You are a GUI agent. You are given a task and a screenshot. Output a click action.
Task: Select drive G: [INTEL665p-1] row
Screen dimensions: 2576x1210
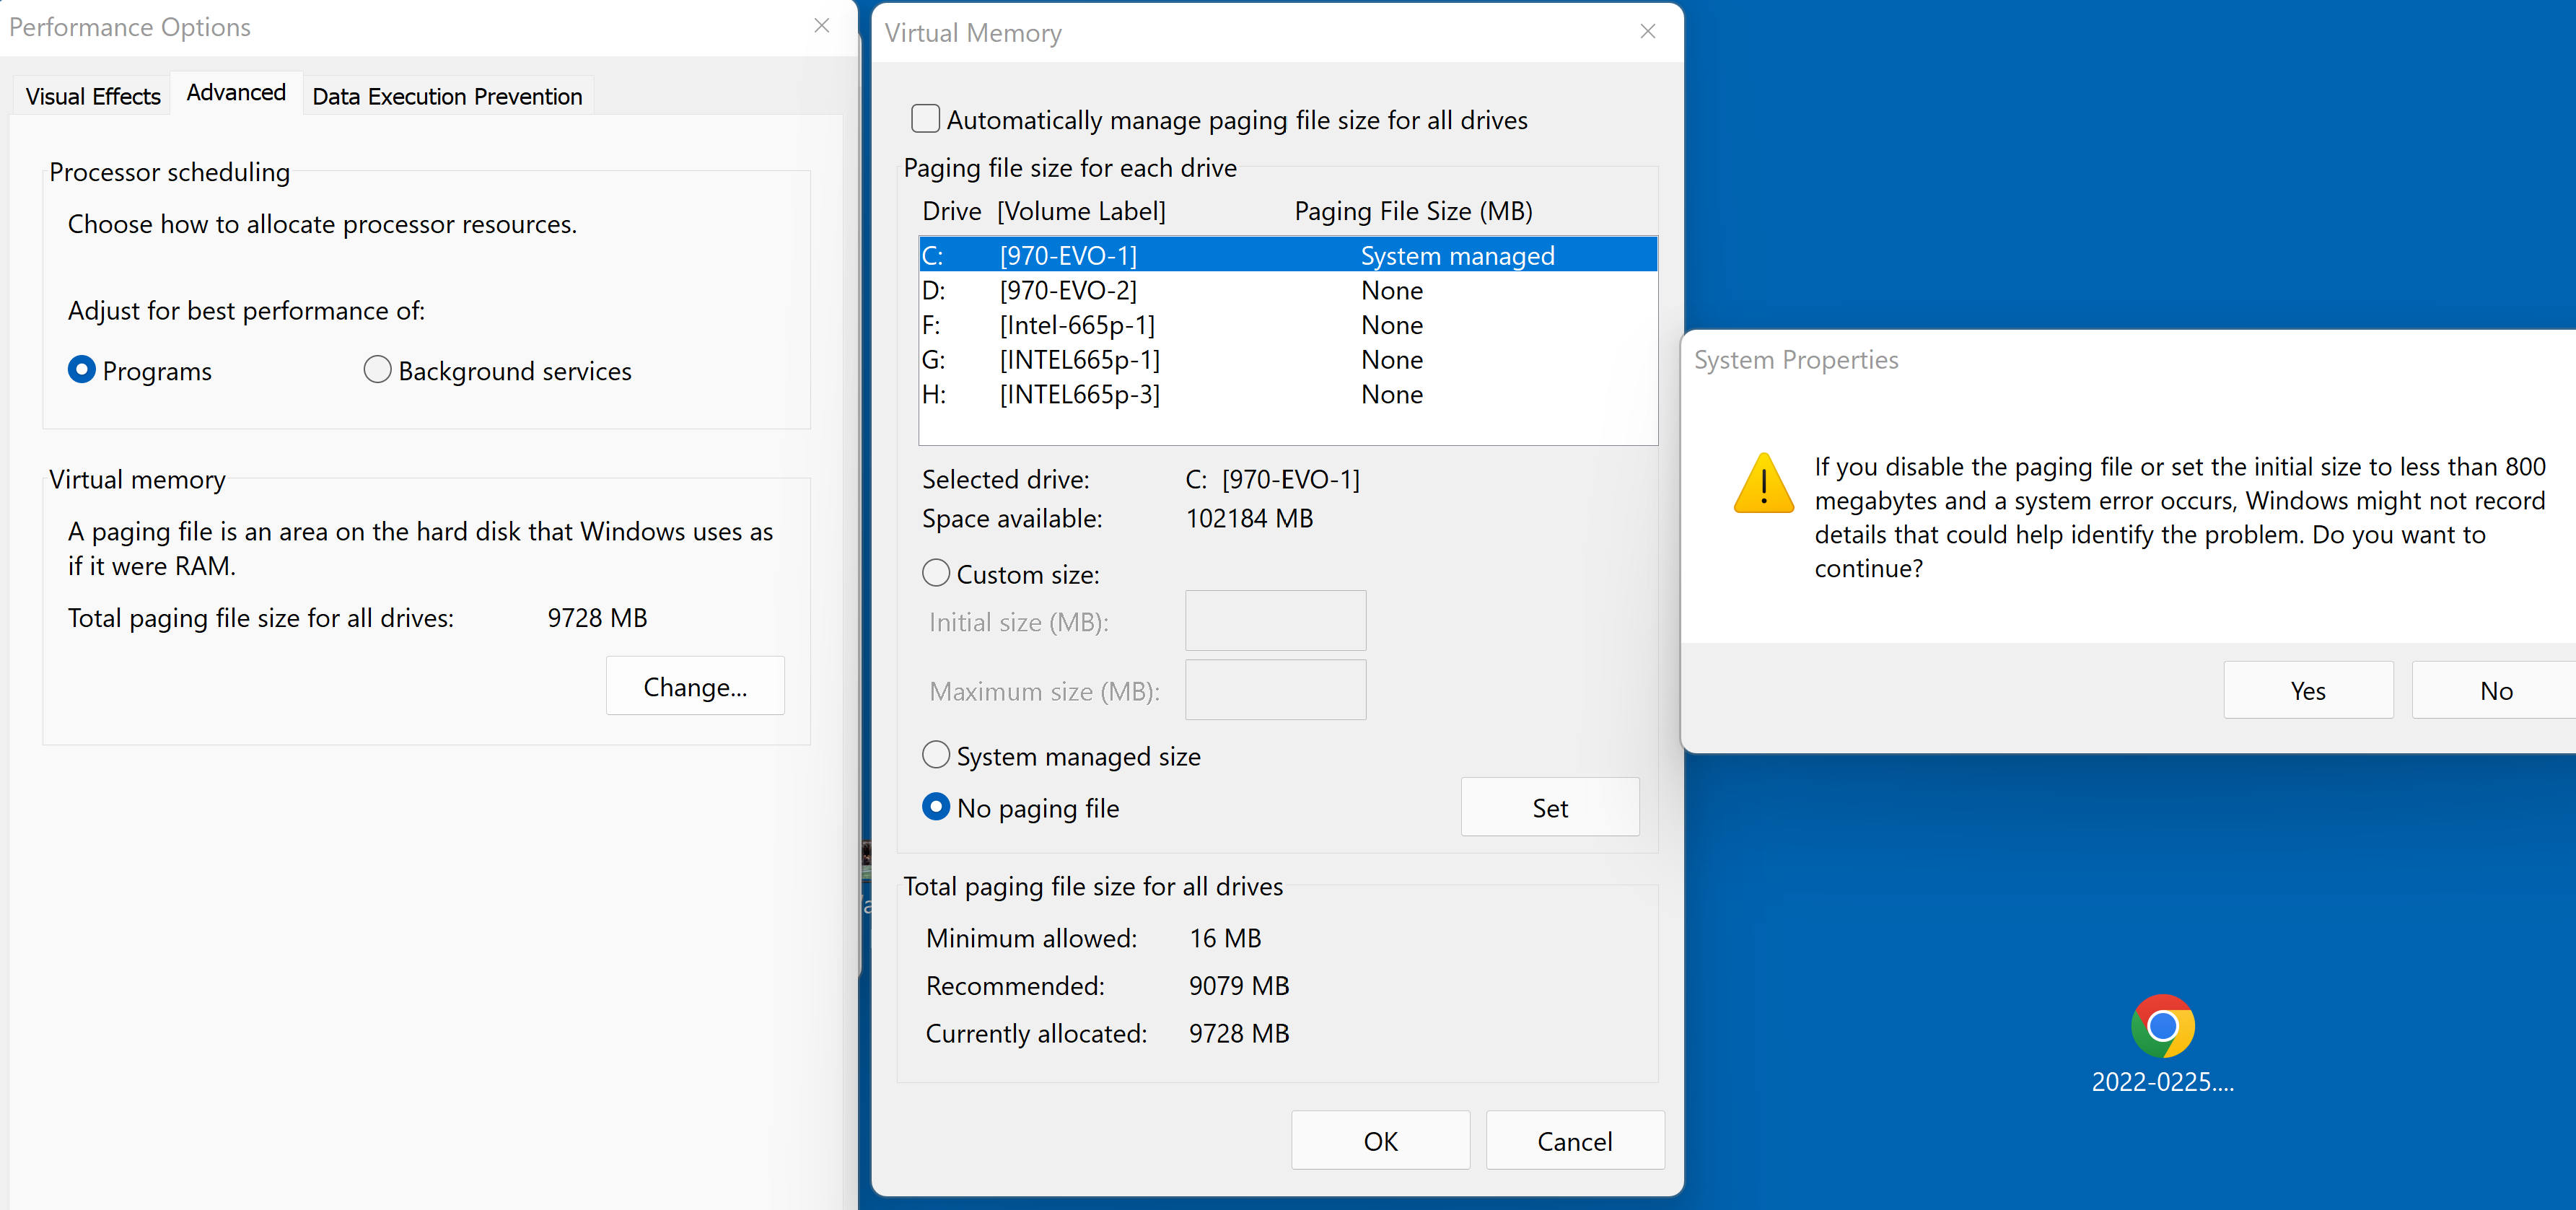click(1288, 359)
